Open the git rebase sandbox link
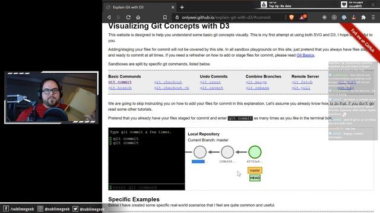This screenshot has height=213, width=380. click(x=257, y=88)
